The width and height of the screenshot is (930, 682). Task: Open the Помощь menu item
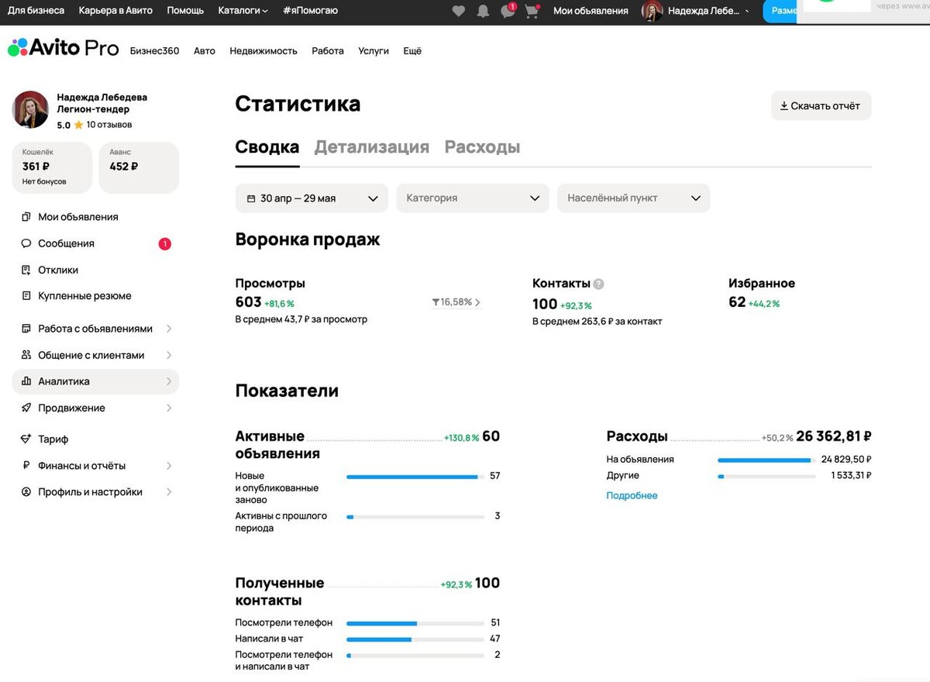click(184, 11)
